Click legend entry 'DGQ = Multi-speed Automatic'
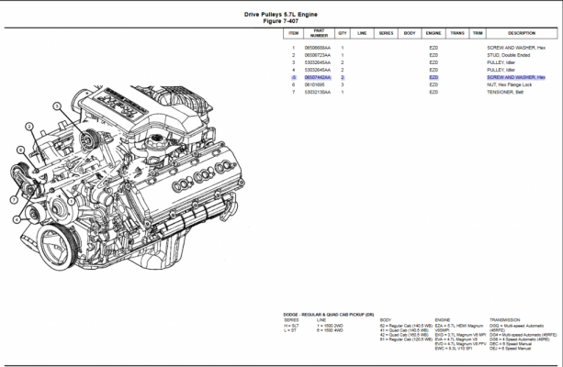The height and width of the screenshot is (367, 563). [516, 326]
